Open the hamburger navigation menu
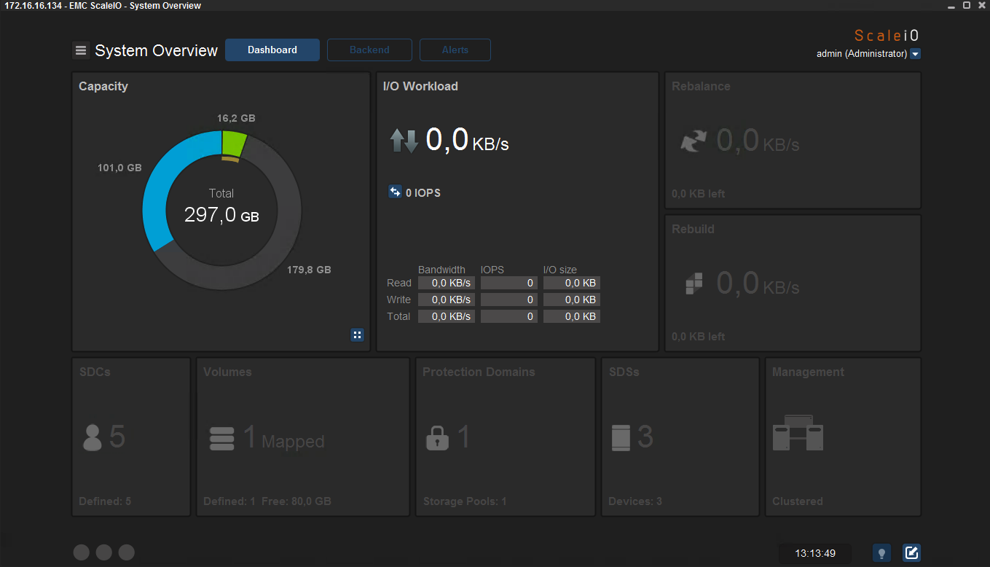990x567 pixels. pos(81,50)
